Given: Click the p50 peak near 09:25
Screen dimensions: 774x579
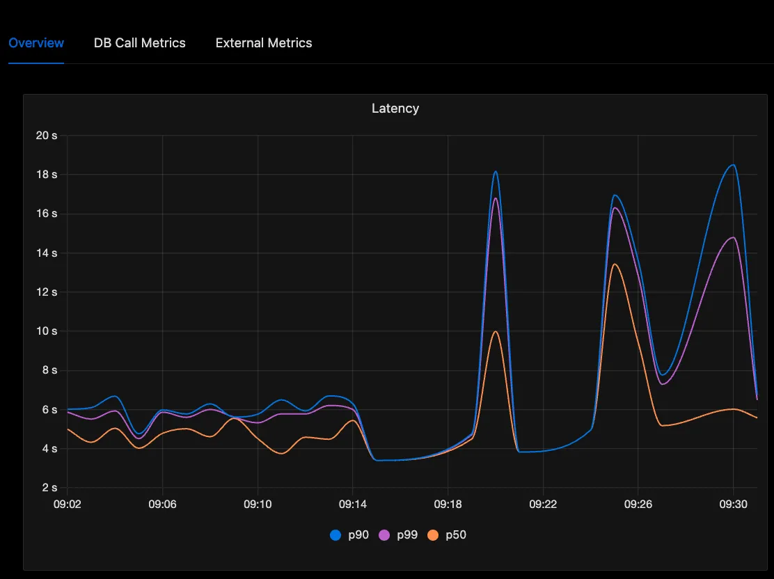Looking at the screenshot, I should point(615,264).
